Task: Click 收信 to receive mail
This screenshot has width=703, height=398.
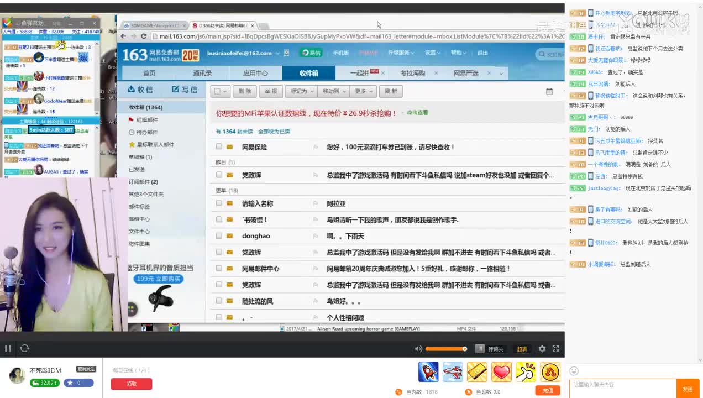Action: point(140,90)
